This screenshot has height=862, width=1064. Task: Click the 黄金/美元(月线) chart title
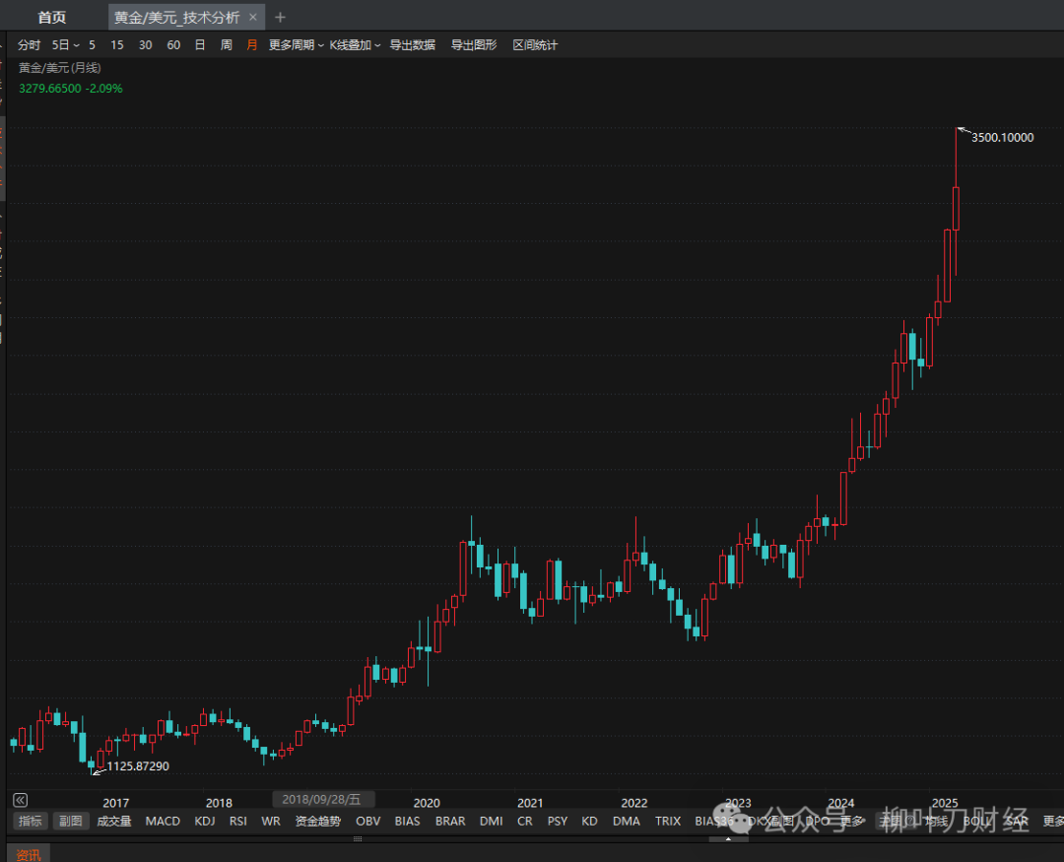(60, 68)
